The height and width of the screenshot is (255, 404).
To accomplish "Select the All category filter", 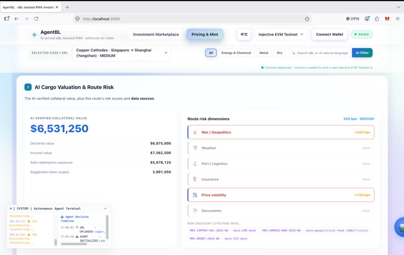I will [x=211, y=53].
